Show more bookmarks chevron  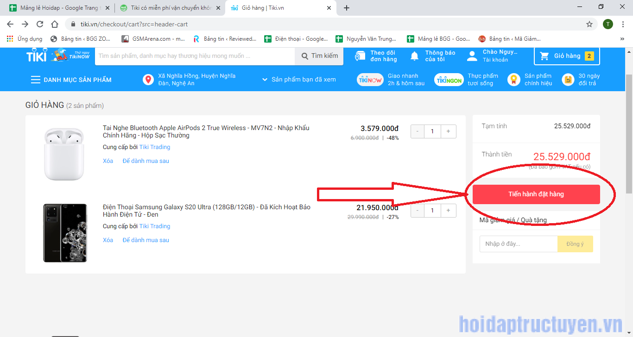click(622, 39)
